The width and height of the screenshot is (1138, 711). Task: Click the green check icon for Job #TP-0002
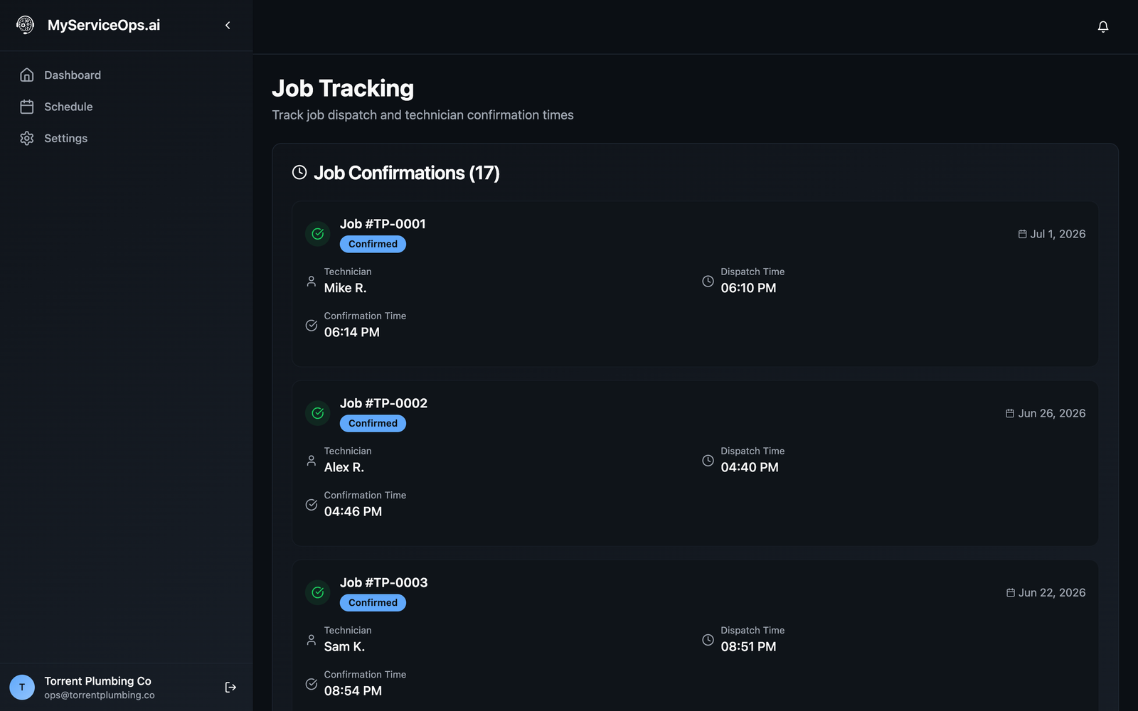click(318, 413)
